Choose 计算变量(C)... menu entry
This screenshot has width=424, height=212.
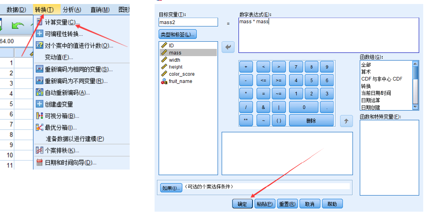[x=62, y=22]
